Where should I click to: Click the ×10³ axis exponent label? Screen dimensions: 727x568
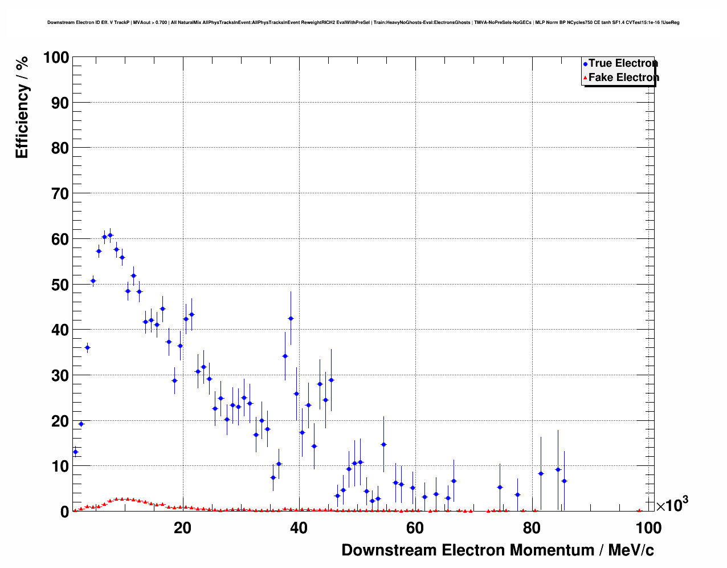[672, 505]
